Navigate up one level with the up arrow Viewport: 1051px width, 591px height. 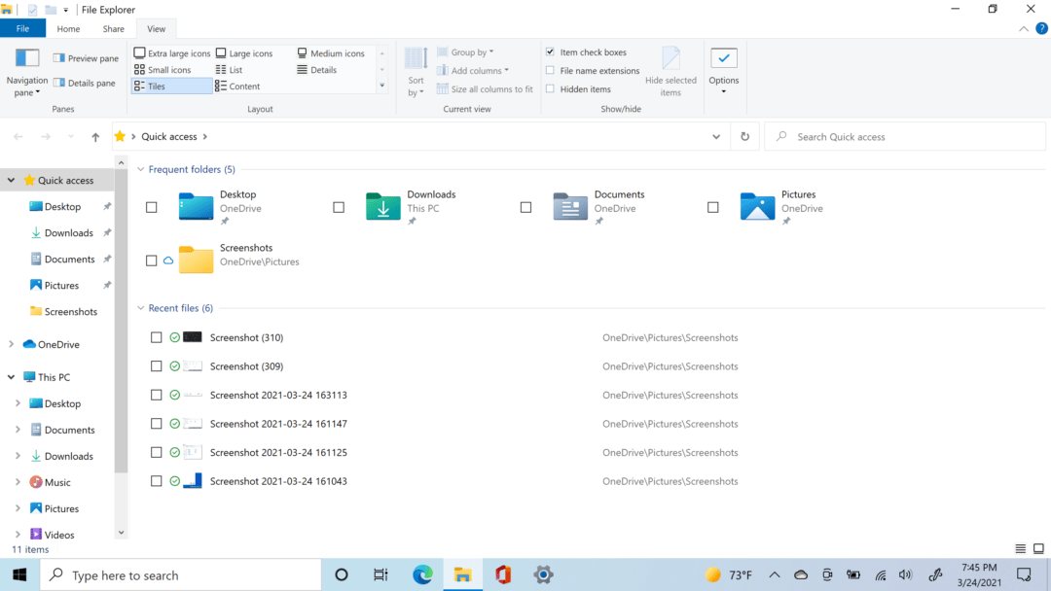click(94, 136)
